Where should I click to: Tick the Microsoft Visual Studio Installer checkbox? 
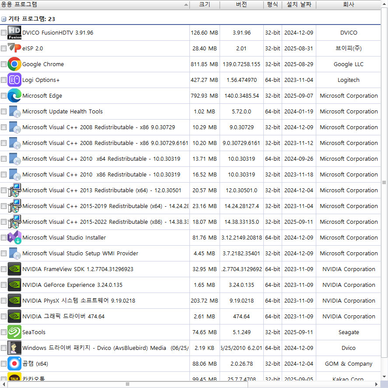point(3,238)
